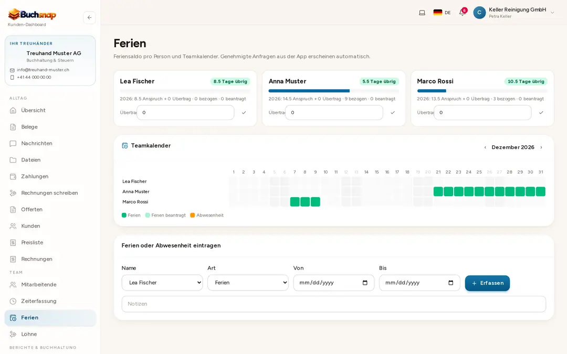Image resolution: width=567 pixels, height=354 pixels.
Task: Click the '10.5 Tage übrig' badge
Action: (x=526, y=82)
